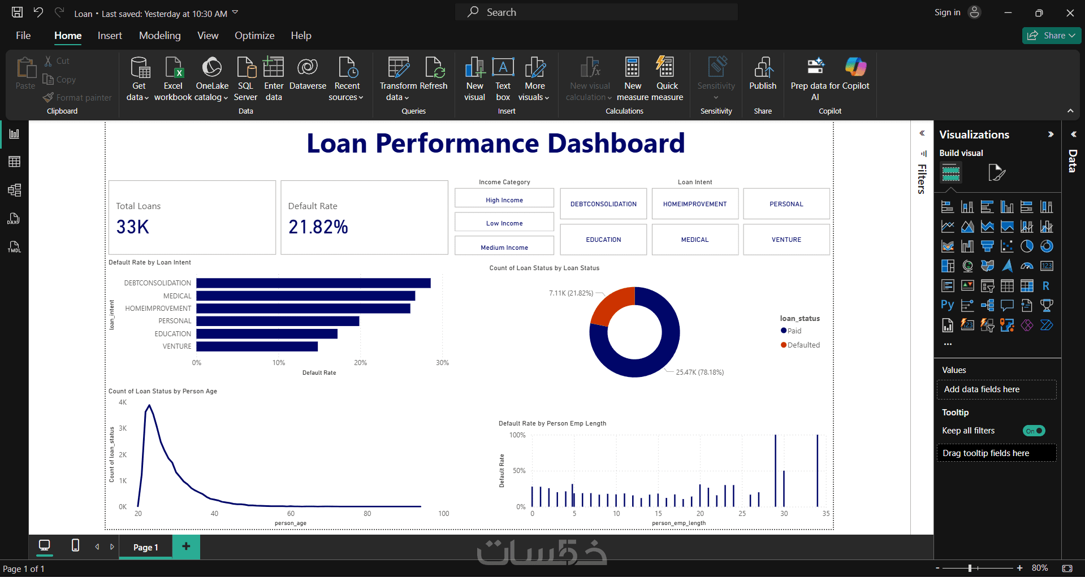Choose the Gauge visual type

click(x=1027, y=266)
